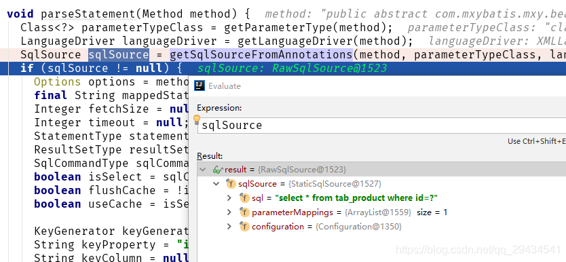Screen dimensions: 566x262
Task: Click the highlighted sqlSource variable in editor
Action: coord(118,54)
